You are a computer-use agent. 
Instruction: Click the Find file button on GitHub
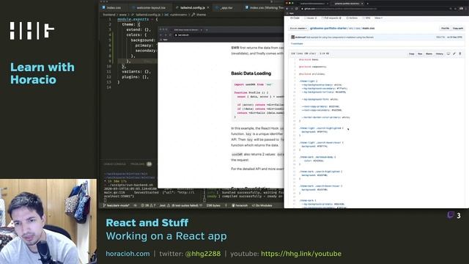click(445, 28)
